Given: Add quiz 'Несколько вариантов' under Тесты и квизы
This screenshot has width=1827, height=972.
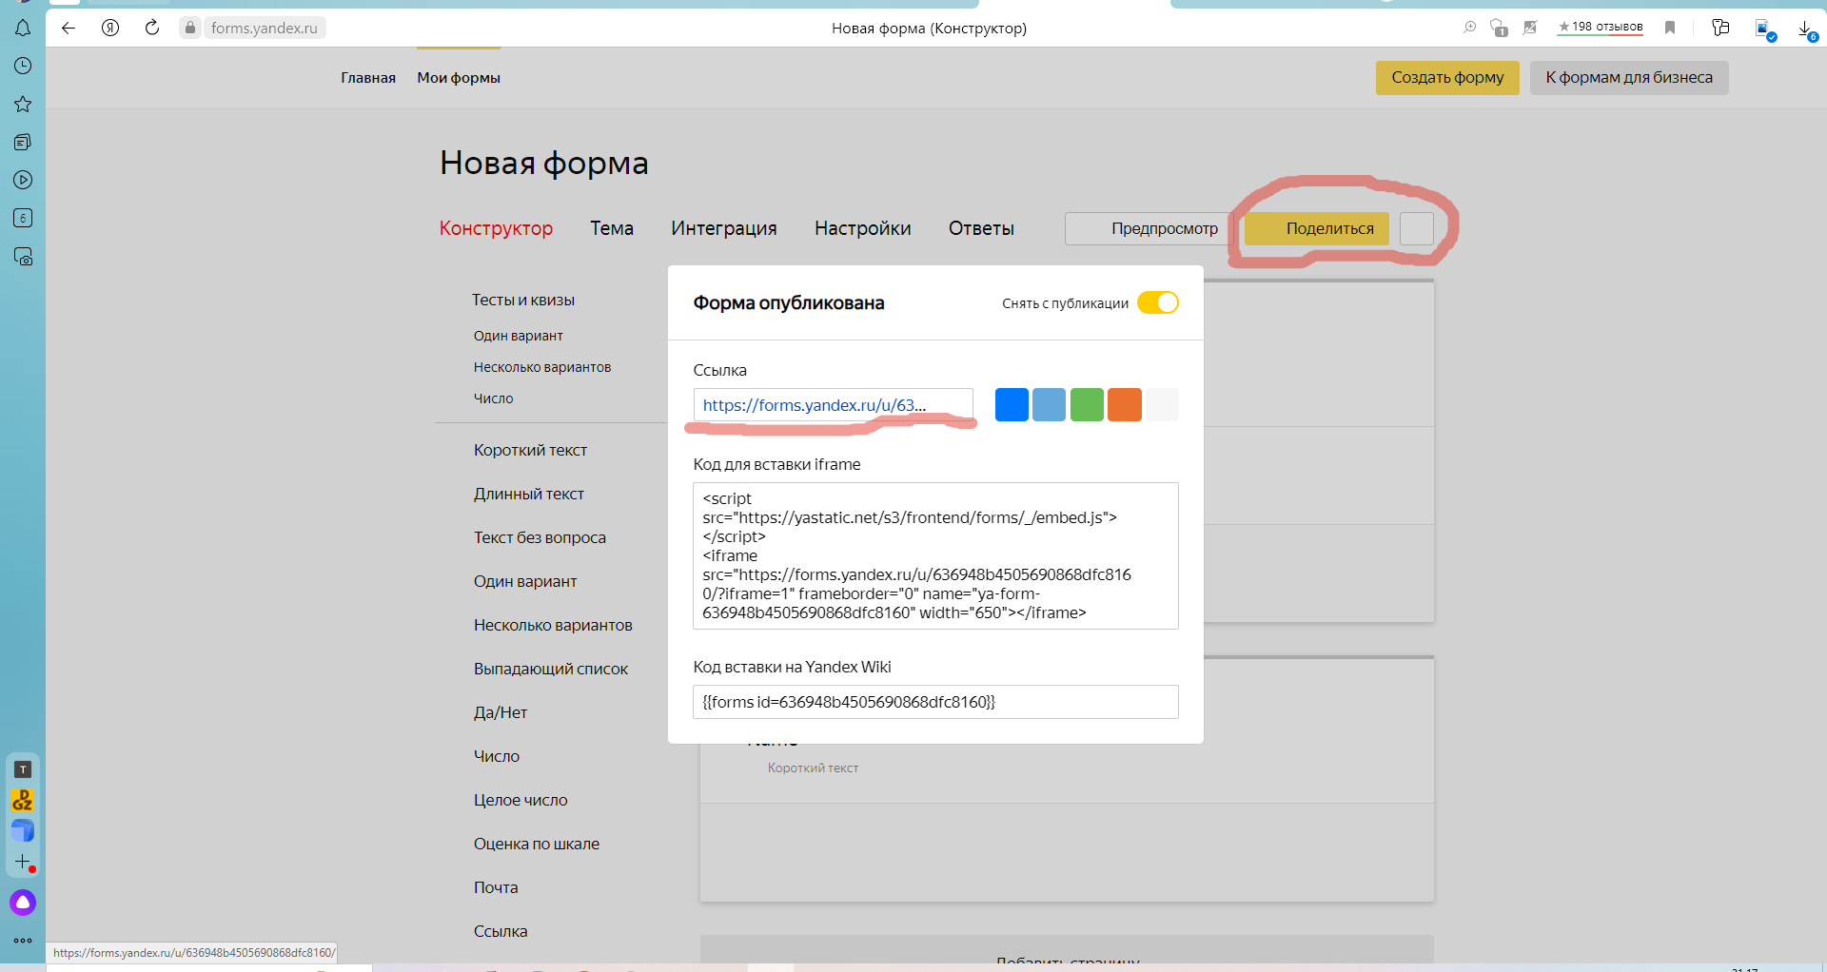Looking at the screenshot, I should pos(542,367).
